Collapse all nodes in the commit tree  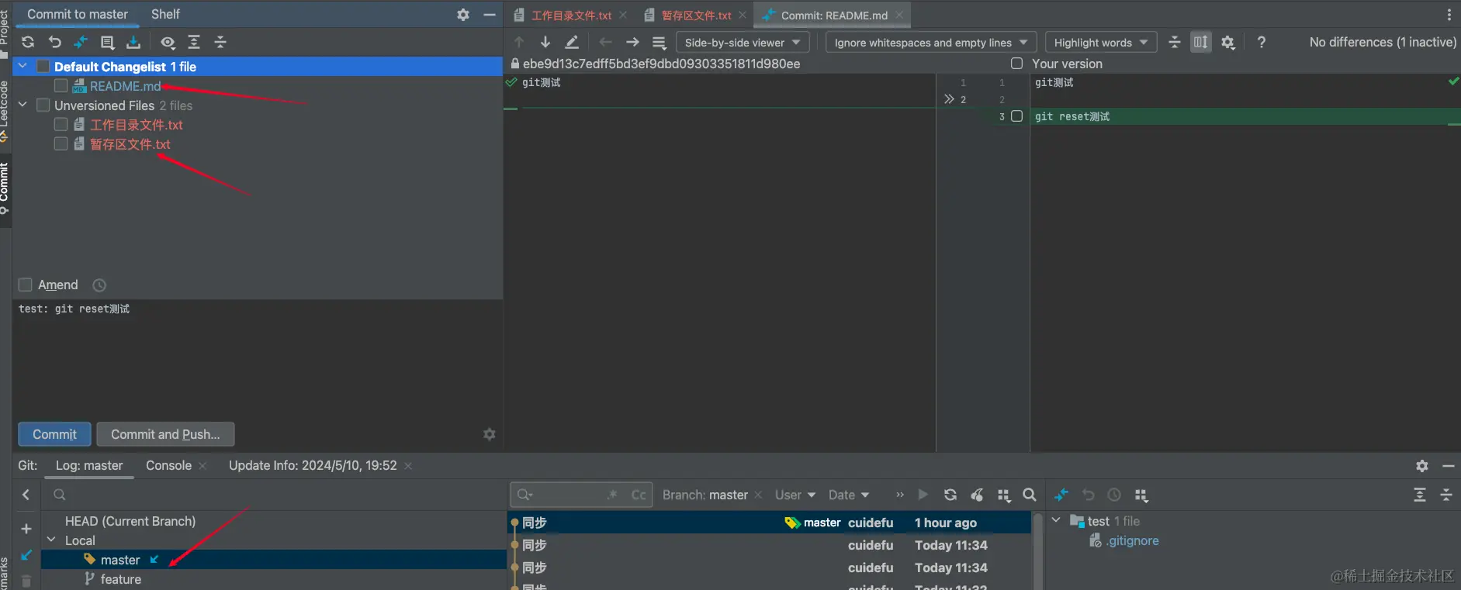pos(220,42)
